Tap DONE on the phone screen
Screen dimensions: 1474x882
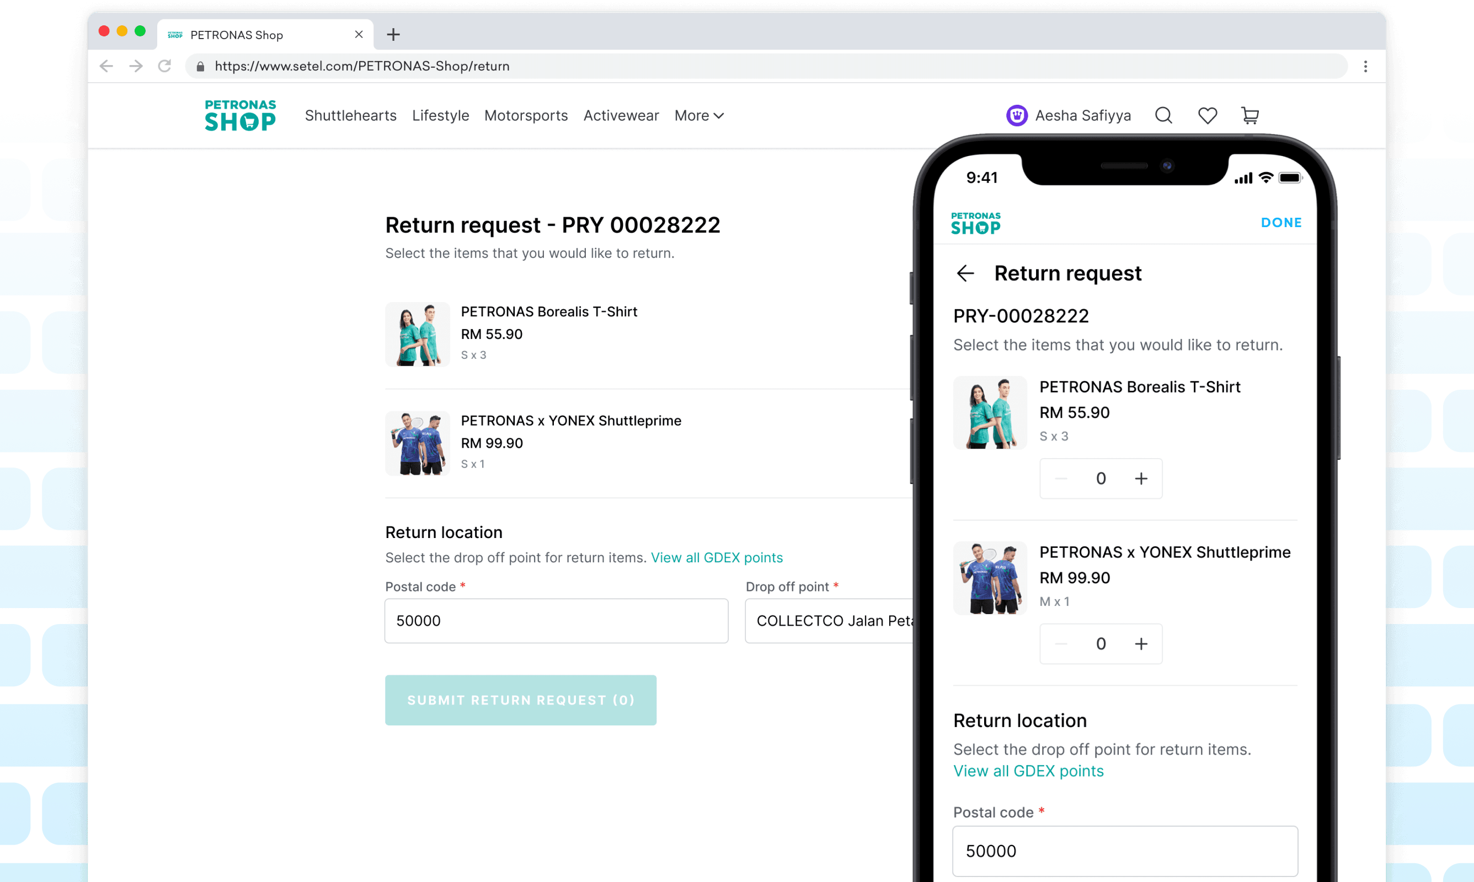click(x=1281, y=222)
